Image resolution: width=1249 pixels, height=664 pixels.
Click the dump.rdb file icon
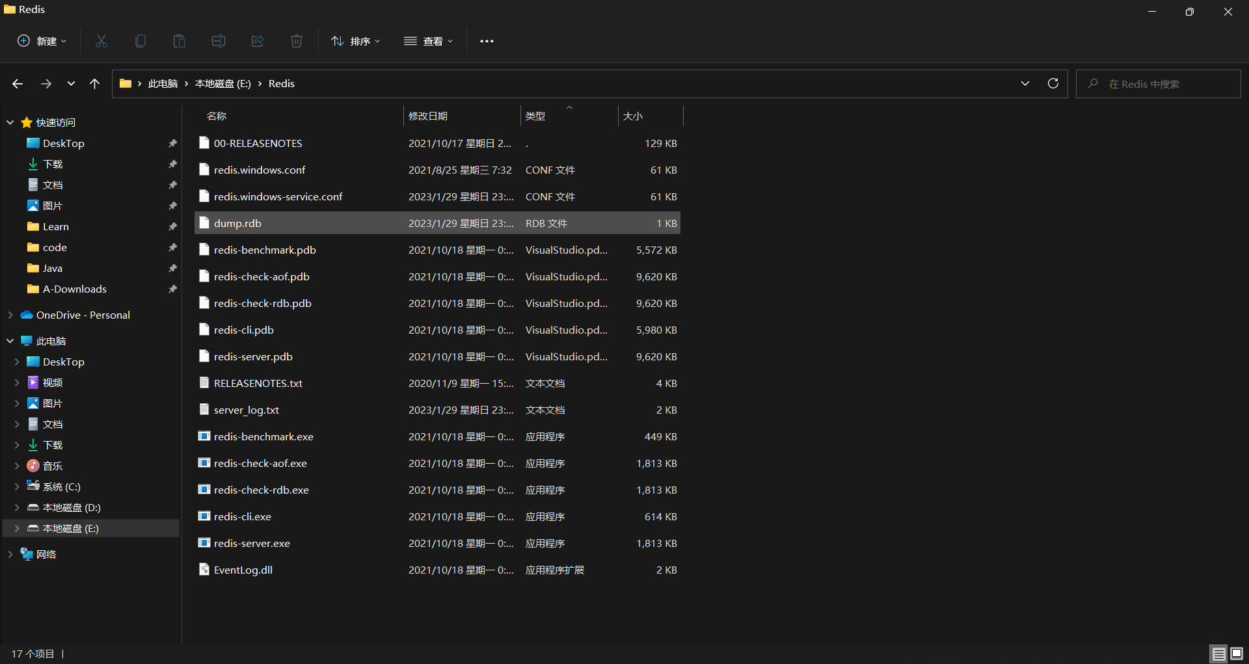(204, 223)
